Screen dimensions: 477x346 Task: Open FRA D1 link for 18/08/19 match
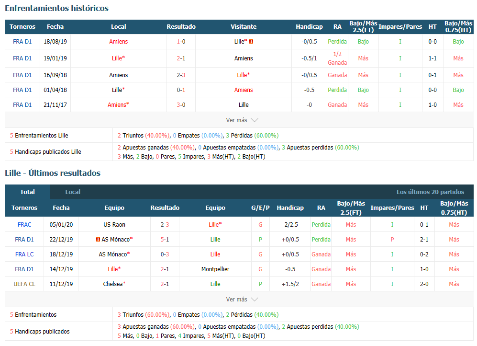coord(22,41)
